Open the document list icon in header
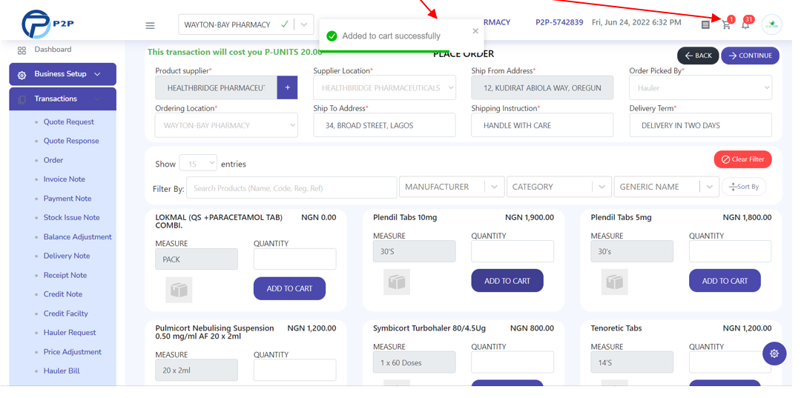The height and width of the screenshot is (398, 804). tap(705, 24)
